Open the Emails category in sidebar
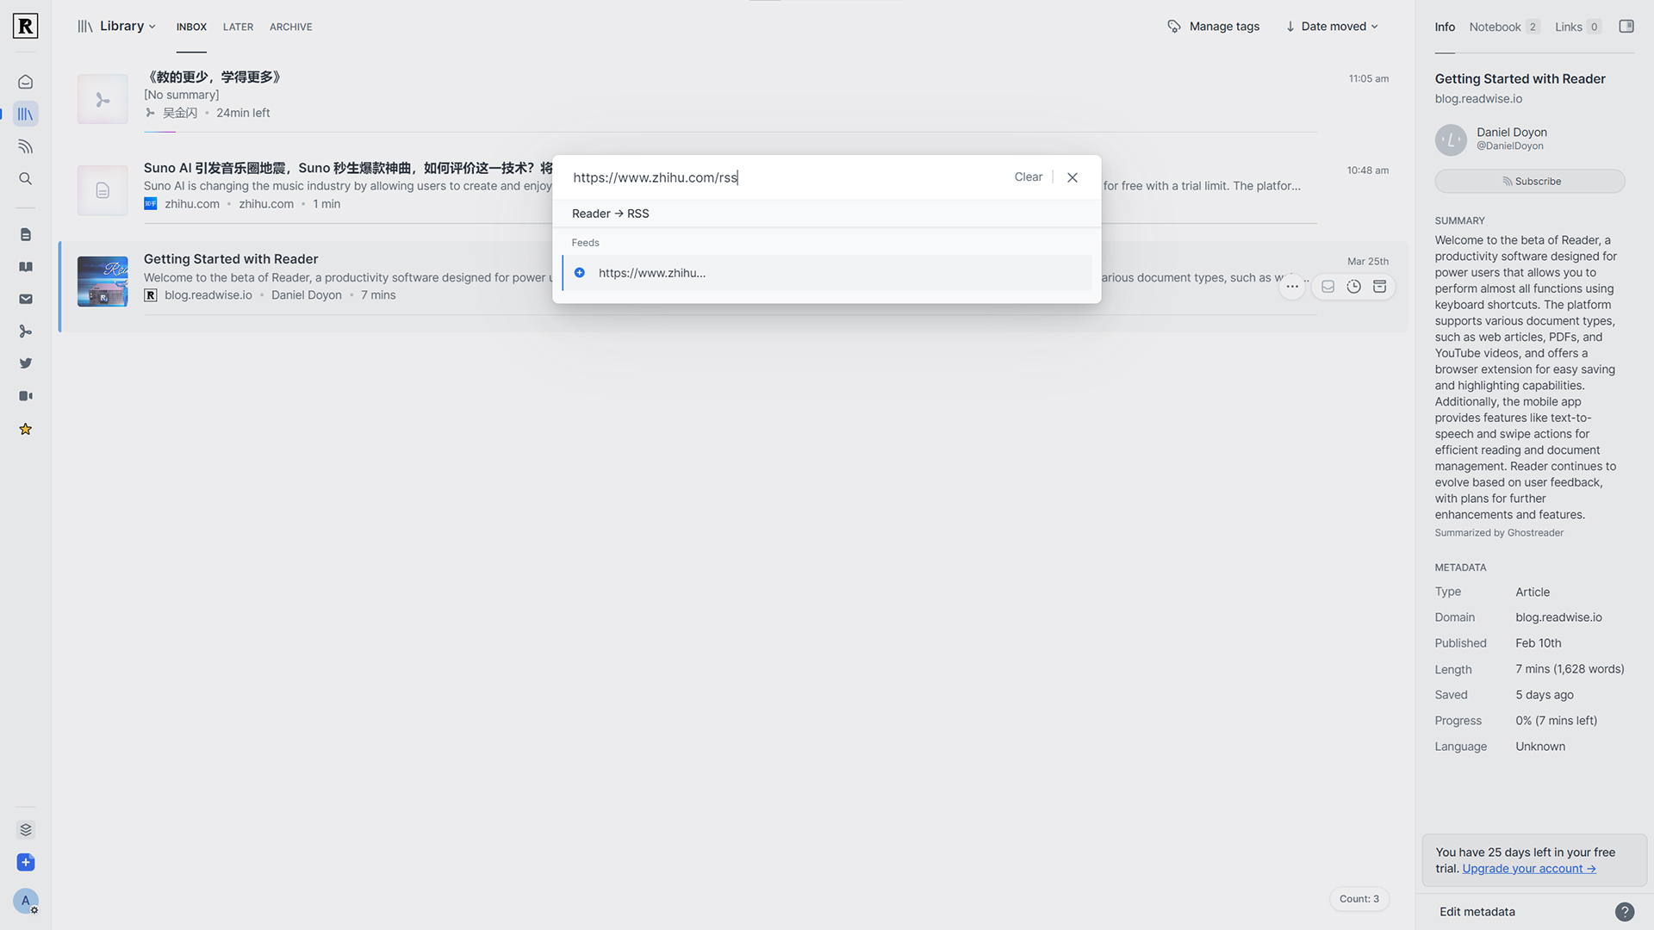 coord(26,299)
